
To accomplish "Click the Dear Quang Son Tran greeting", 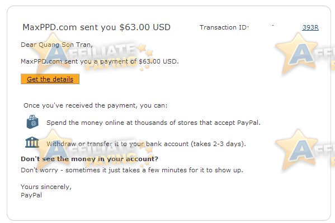I will point(56,45).
